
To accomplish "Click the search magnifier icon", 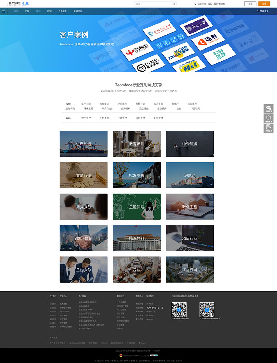I will pyautogui.click(x=174, y=4).
